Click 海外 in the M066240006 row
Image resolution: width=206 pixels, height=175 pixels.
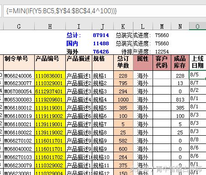point(143,75)
